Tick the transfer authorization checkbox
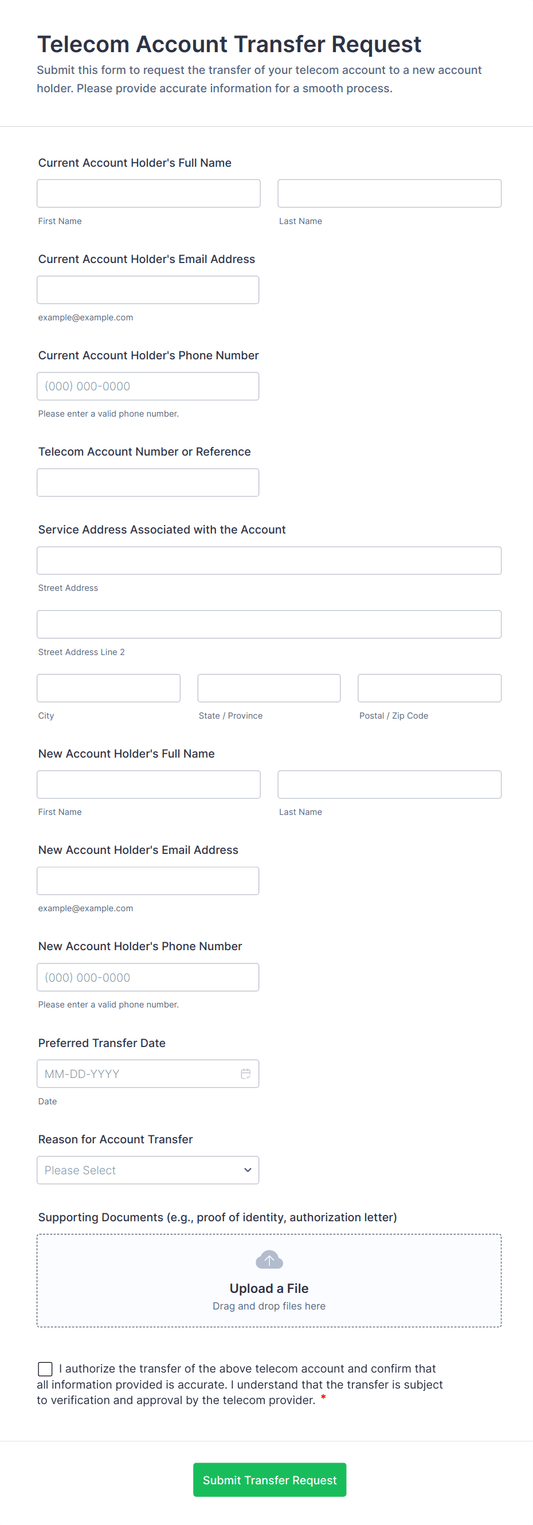This screenshot has height=1525, width=533. [45, 1368]
